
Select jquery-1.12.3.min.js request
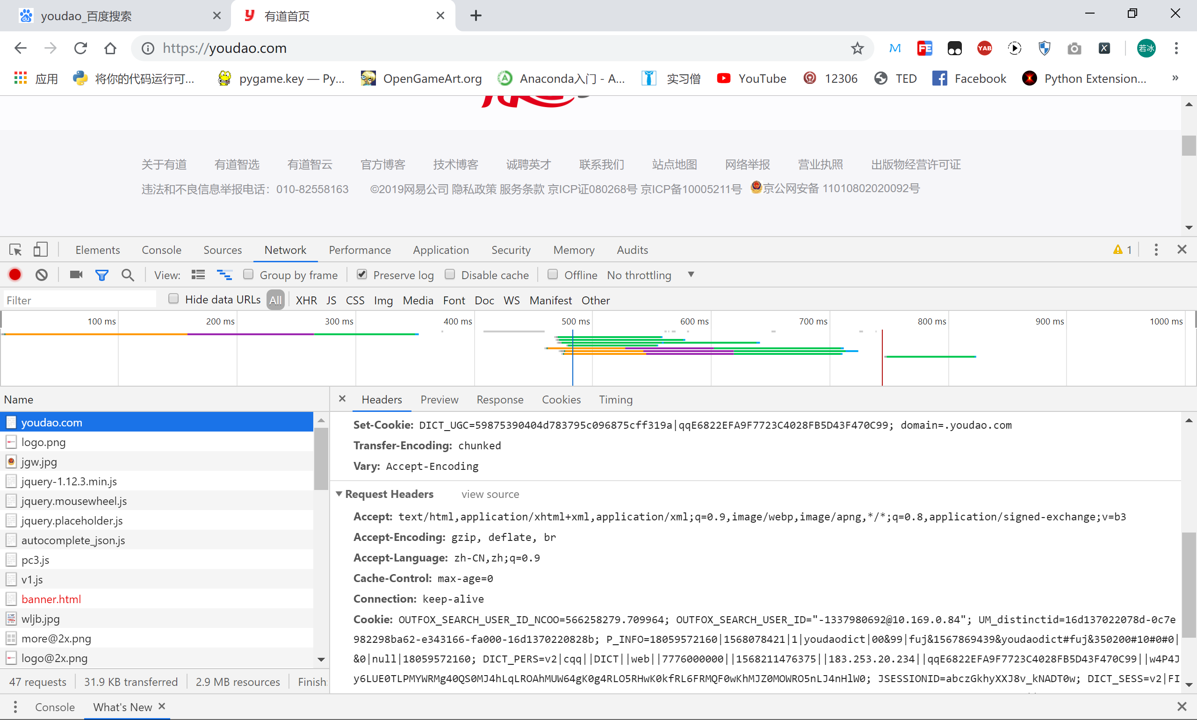click(x=157, y=481)
